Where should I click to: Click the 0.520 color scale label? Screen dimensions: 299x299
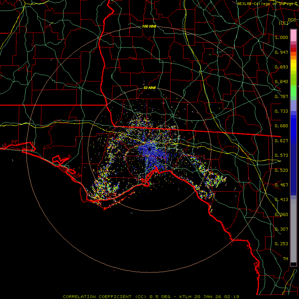coord(281,170)
